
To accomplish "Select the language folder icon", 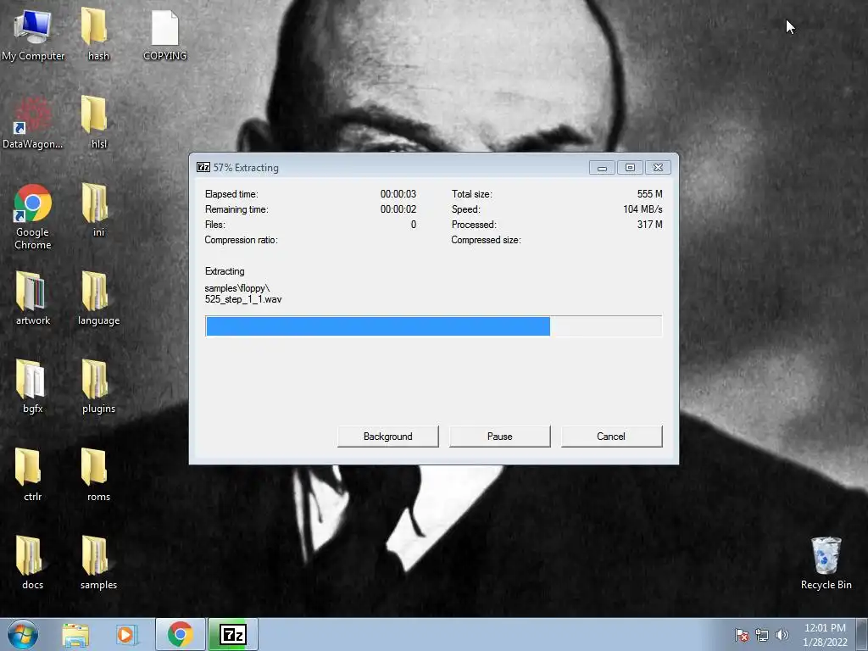I will [x=98, y=298].
